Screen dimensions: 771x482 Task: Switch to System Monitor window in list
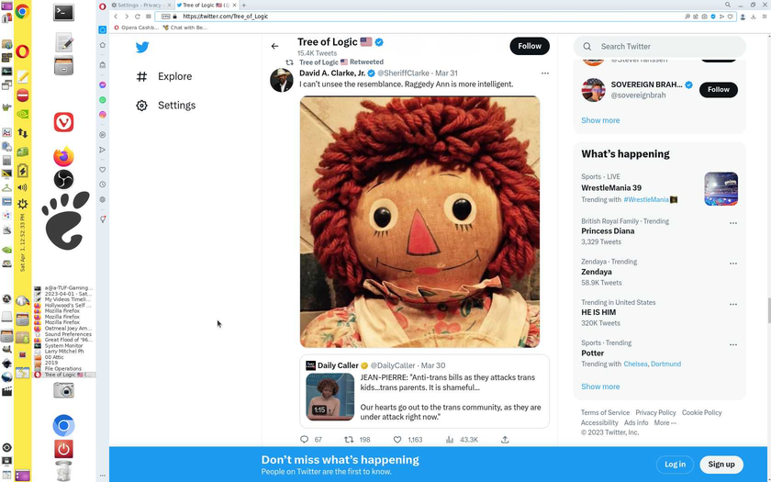(x=64, y=346)
